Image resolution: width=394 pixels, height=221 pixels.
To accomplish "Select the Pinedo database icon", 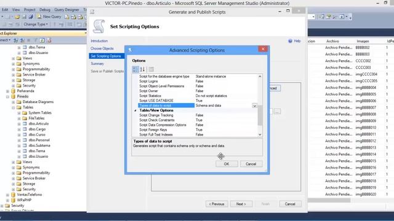I will pyautogui.click(x=14, y=96).
